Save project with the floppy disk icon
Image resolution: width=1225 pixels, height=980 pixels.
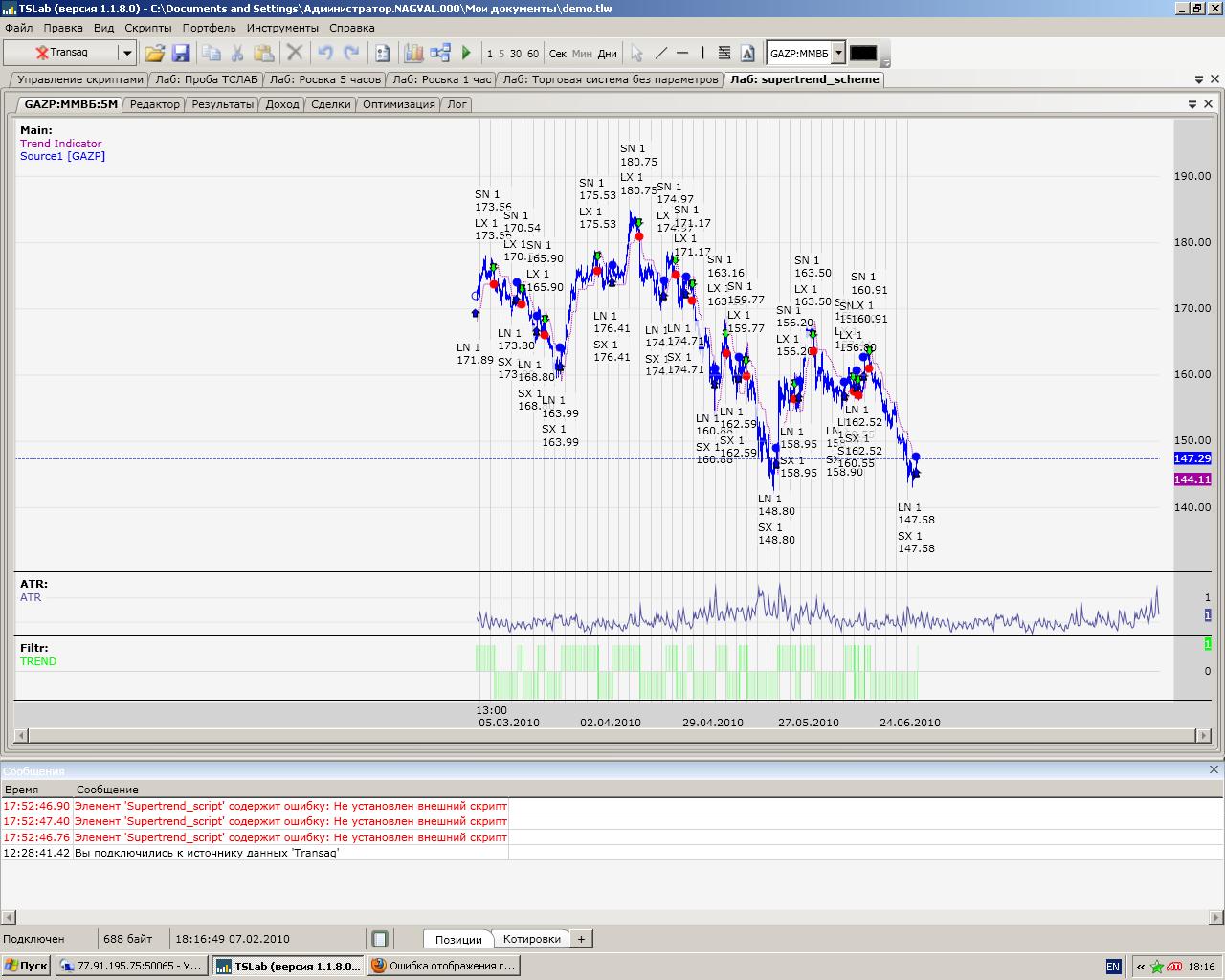180,54
